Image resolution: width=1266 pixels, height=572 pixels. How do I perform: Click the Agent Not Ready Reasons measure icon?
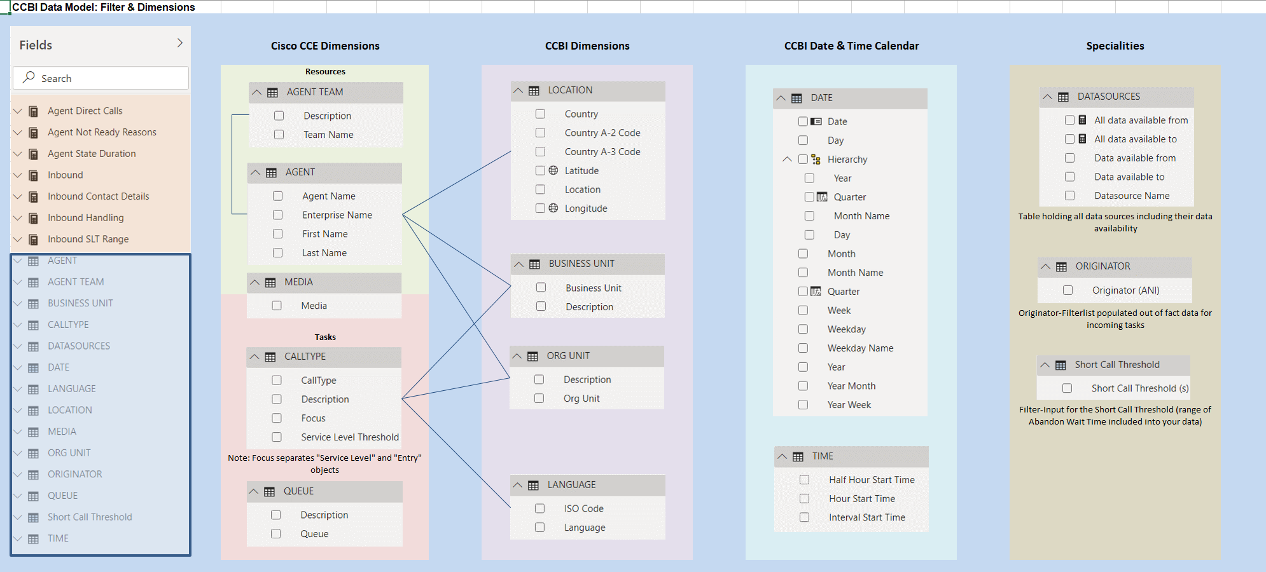[34, 133]
